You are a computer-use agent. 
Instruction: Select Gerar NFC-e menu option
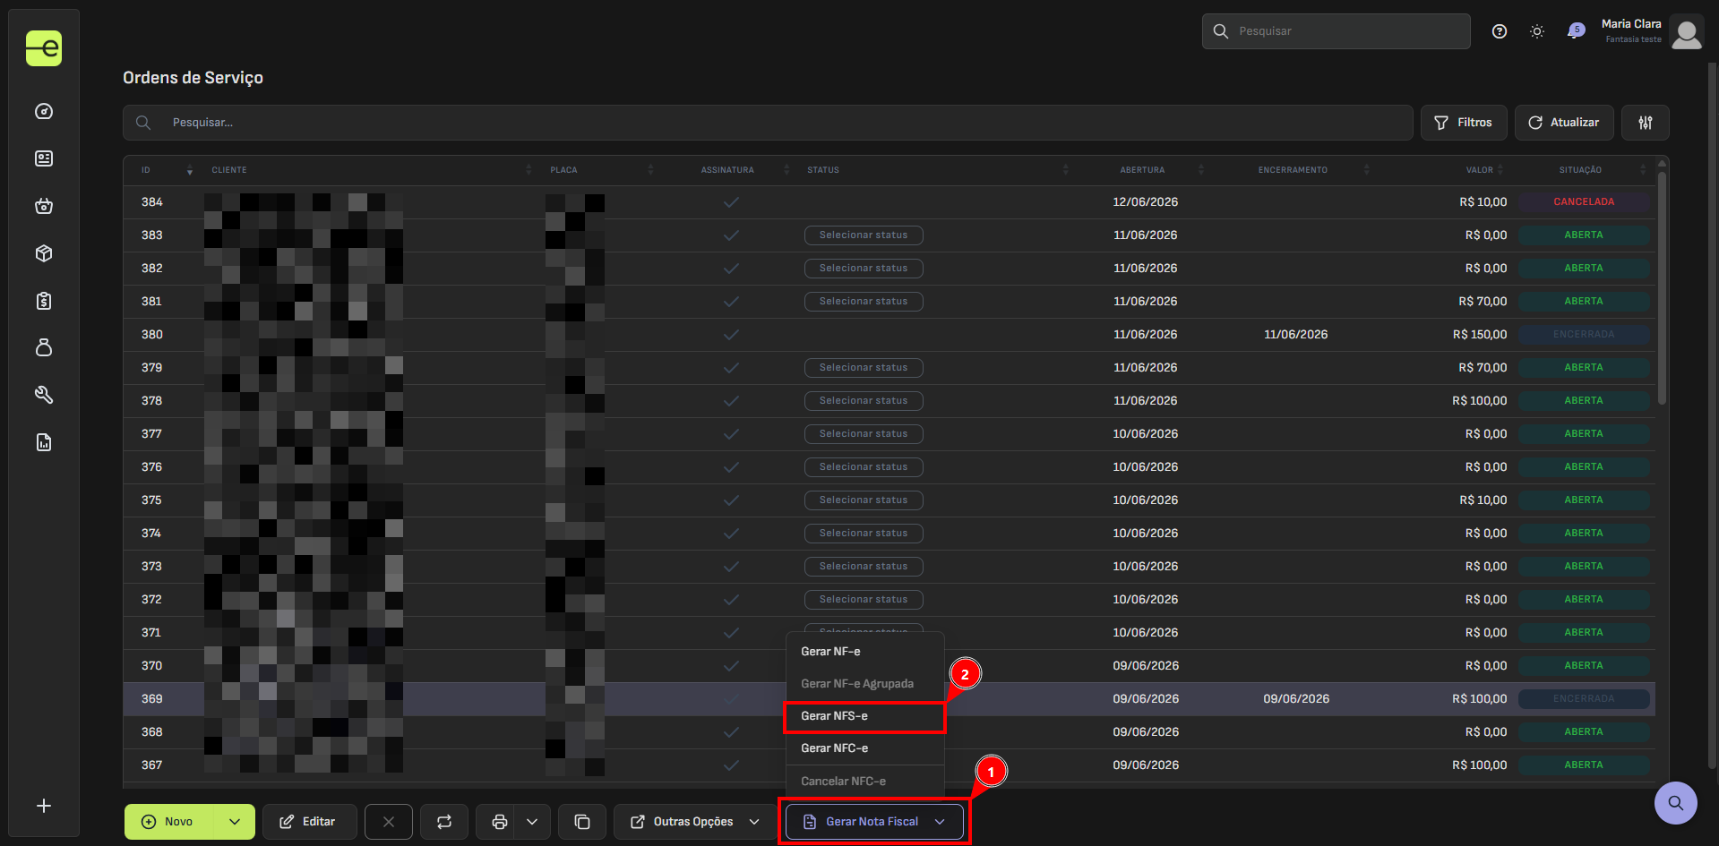[864, 748]
